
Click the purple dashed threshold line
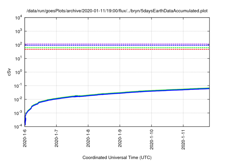pyautogui.click(x=117, y=44)
